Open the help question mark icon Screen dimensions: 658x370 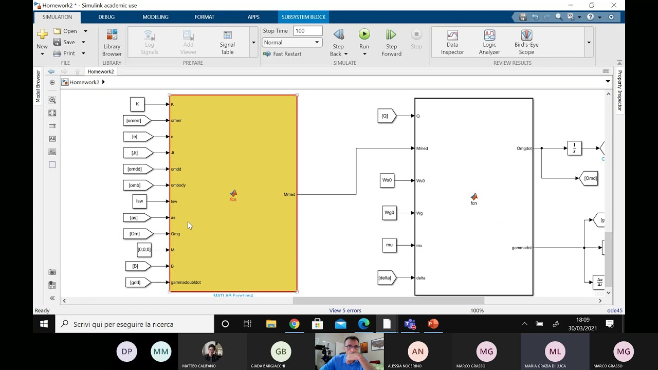(x=590, y=17)
